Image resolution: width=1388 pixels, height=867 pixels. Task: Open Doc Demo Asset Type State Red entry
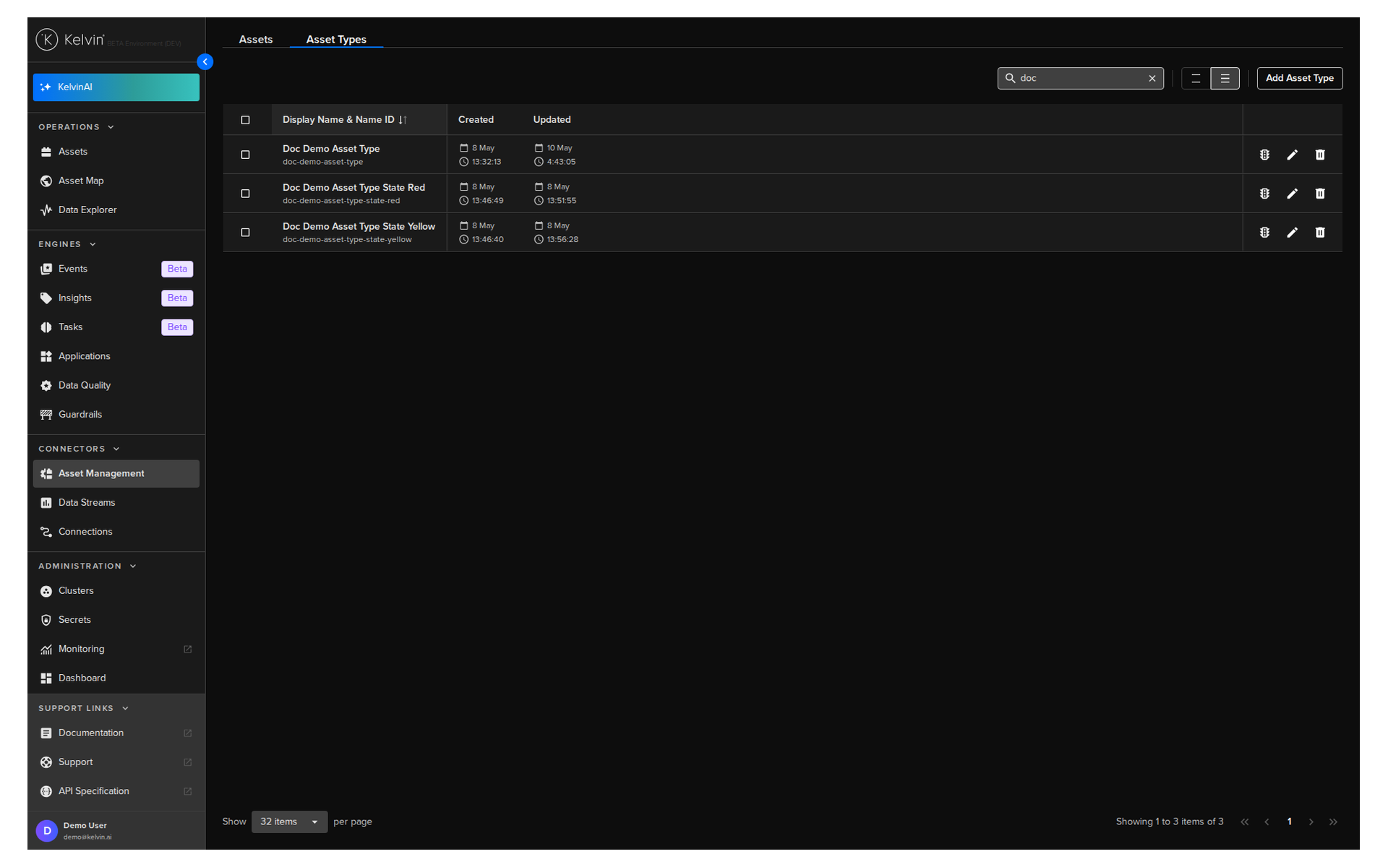click(x=354, y=188)
